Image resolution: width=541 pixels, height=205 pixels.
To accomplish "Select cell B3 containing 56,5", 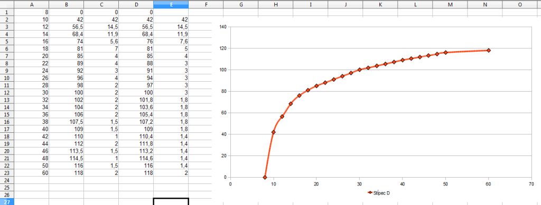I will [x=67, y=26].
